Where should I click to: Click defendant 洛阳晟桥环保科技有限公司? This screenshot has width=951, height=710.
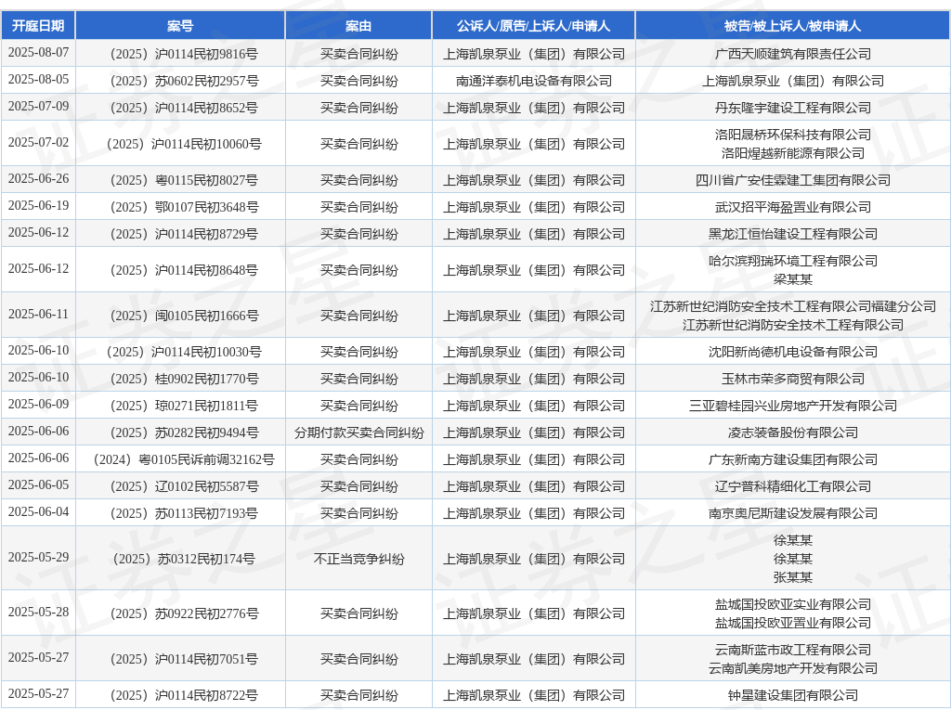tap(793, 135)
